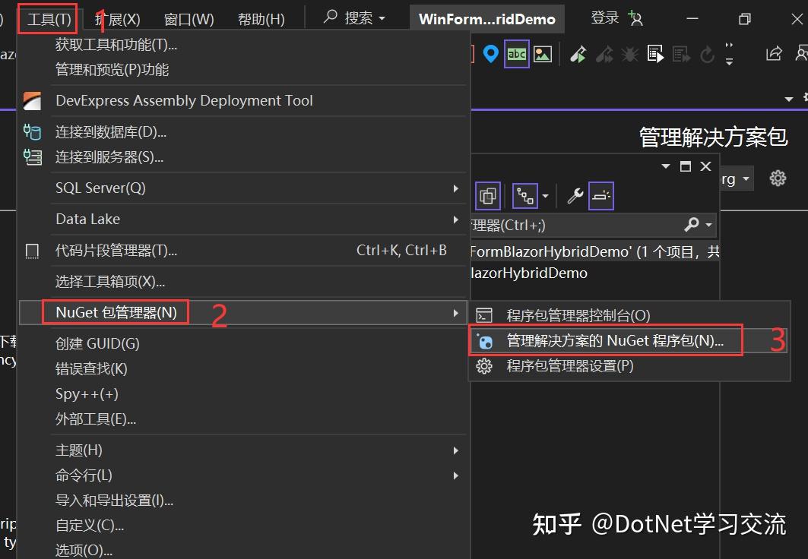Toggle the highlighted abc toolbar icon
808x559 pixels.
click(517, 53)
